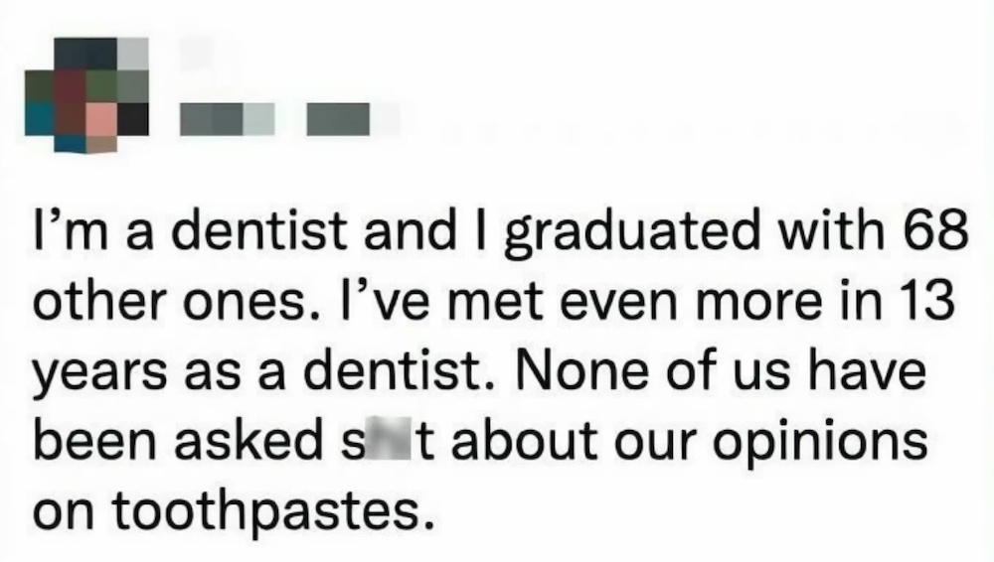Click the word 'been' starting fourth line
The width and height of the screenshot is (994, 562).
pyautogui.click(x=93, y=437)
